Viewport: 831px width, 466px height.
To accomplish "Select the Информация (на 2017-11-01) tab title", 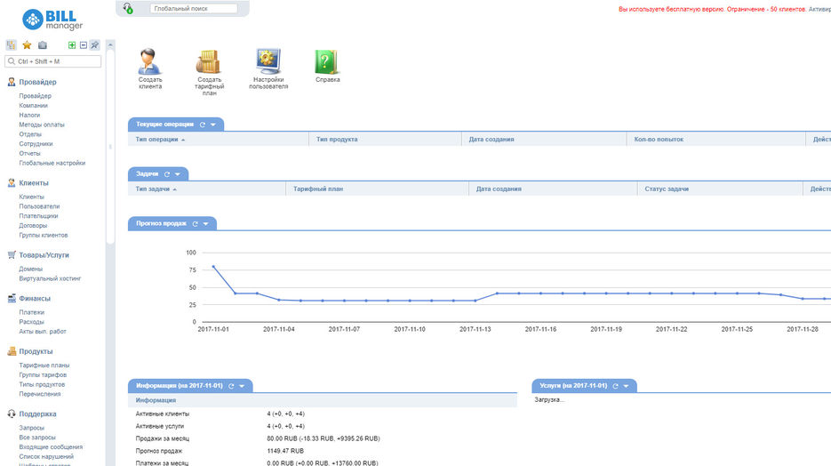I will point(180,386).
